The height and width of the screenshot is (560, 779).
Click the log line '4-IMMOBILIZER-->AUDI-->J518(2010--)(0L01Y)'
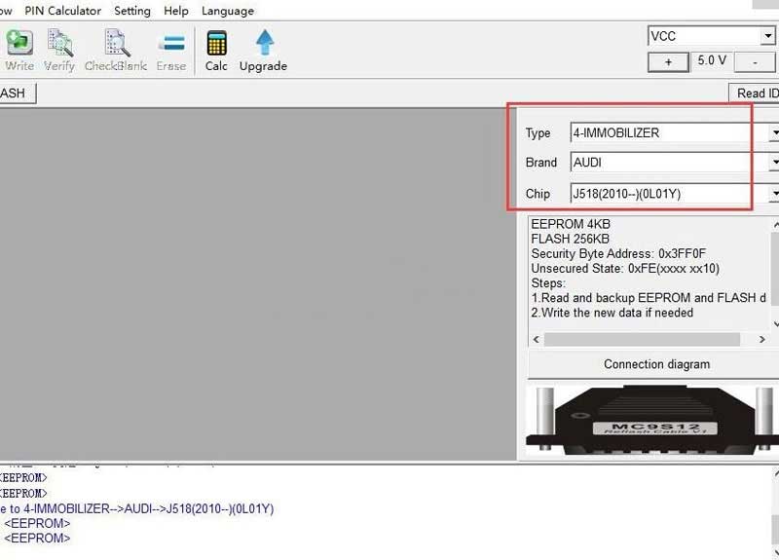(x=137, y=508)
